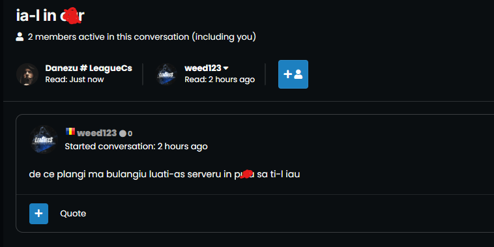The width and height of the screenshot is (494, 247).
Task: Click the add member button icon
Action: 293,74
